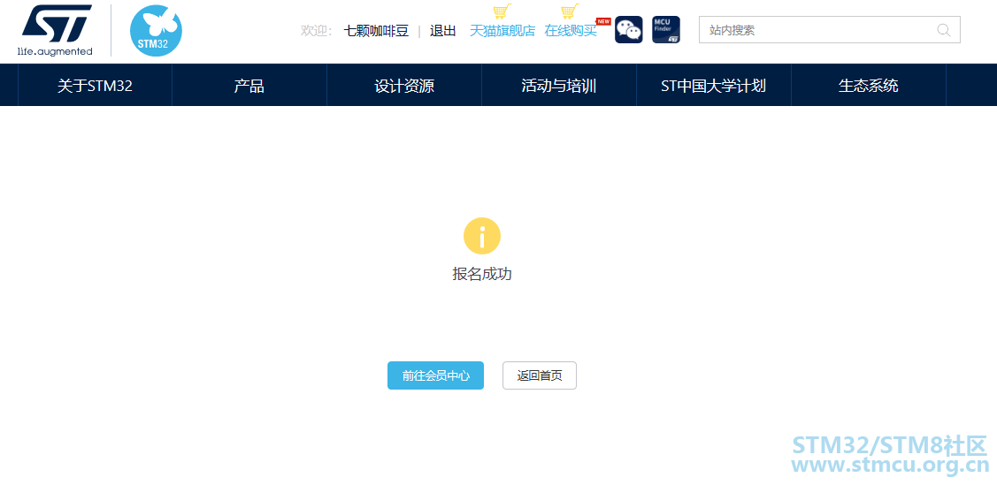Image resolution: width=997 pixels, height=485 pixels.
Task: Click the 返回首页 button
Action: point(540,375)
